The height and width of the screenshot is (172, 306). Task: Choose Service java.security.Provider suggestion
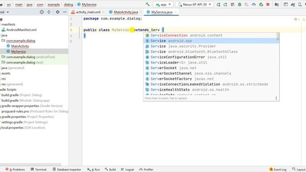point(210,46)
